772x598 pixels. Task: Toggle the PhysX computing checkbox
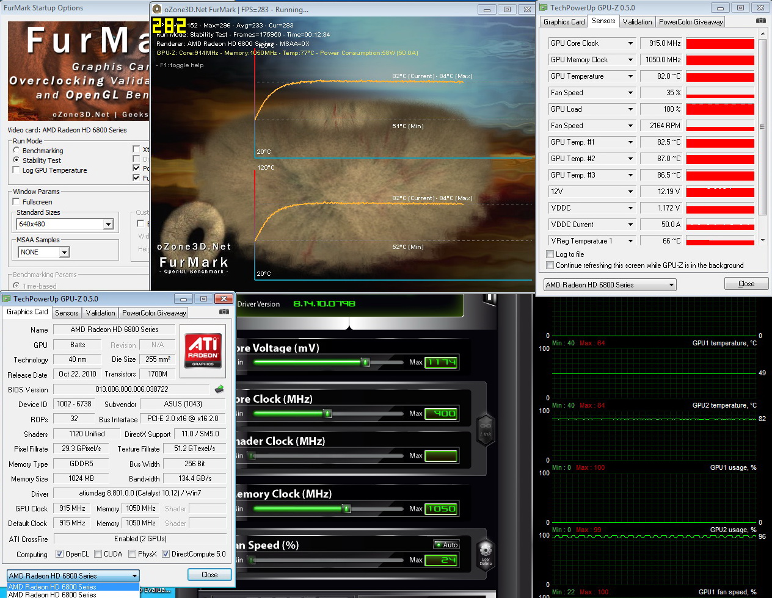pyautogui.click(x=132, y=554)
